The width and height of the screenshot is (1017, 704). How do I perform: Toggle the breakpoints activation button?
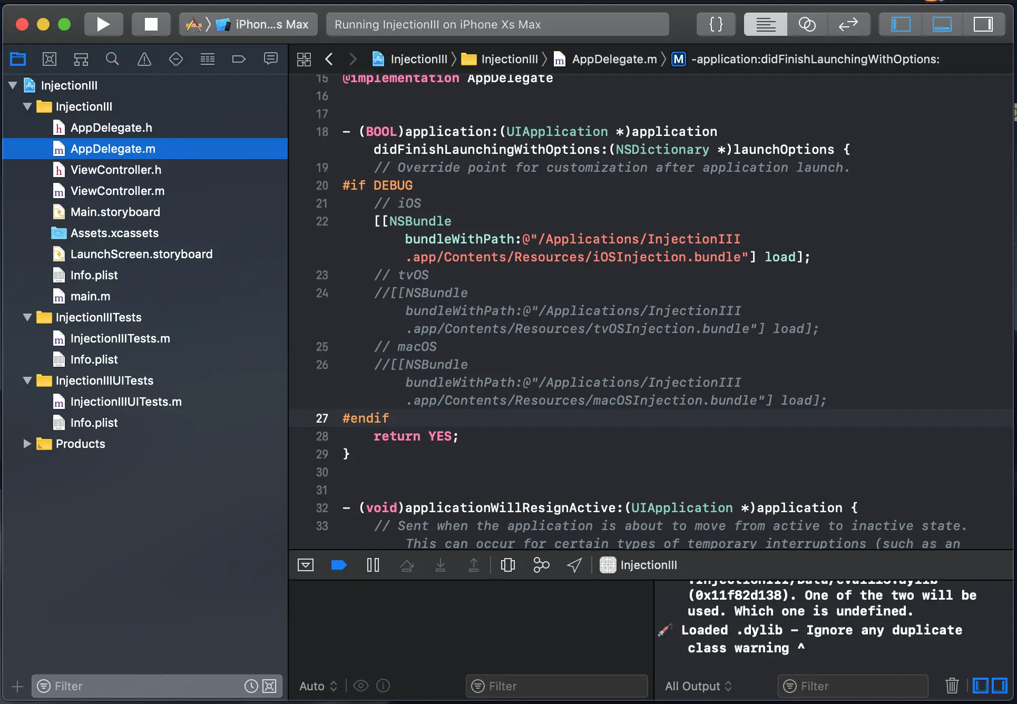click(x=339, y=565)
